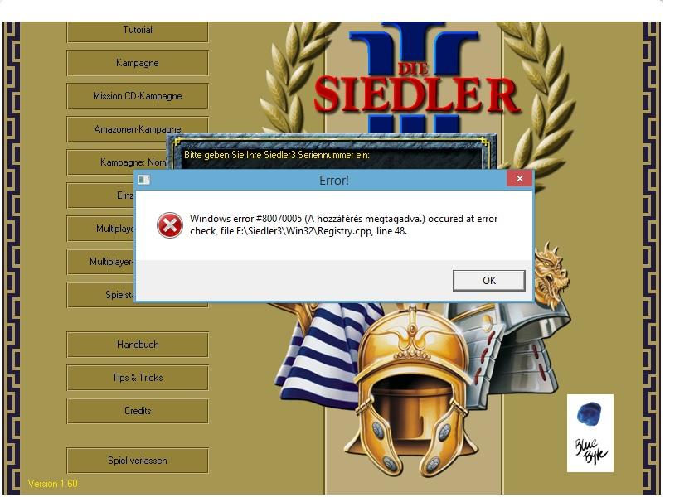
Task: Click the Version 1.60 label
Action: click(53, 483)
